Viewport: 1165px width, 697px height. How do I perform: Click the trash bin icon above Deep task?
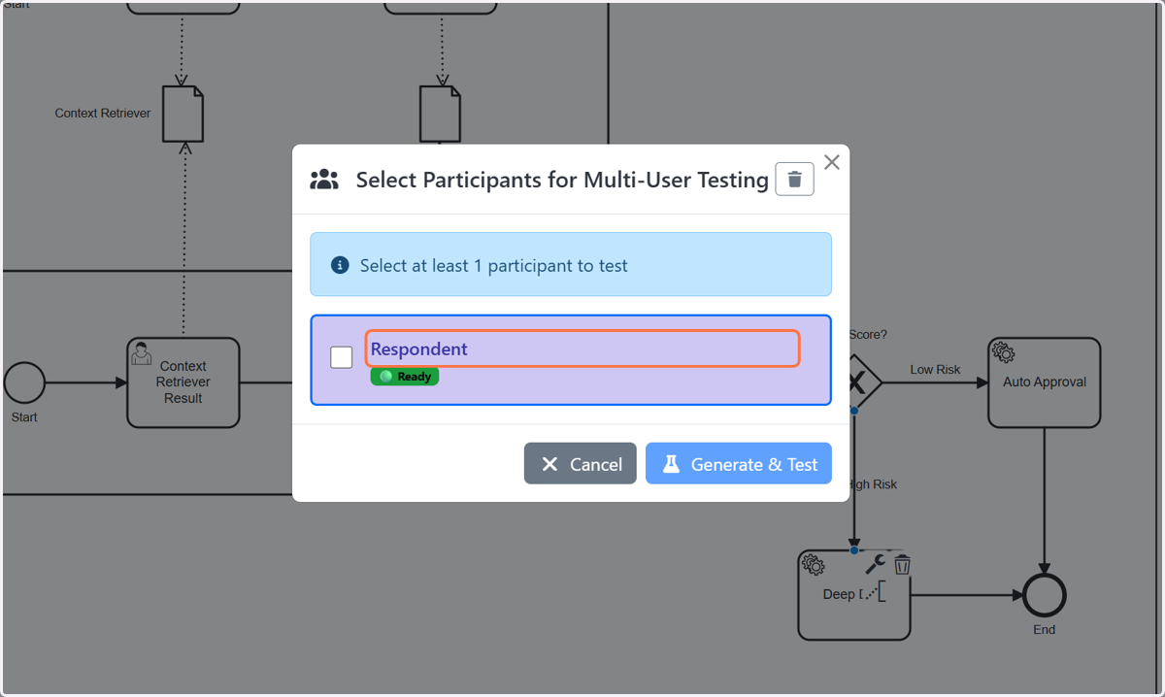point(902,564)
